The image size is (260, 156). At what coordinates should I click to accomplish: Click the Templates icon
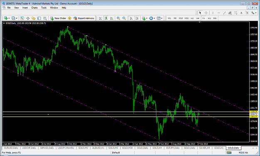(158, 18)
